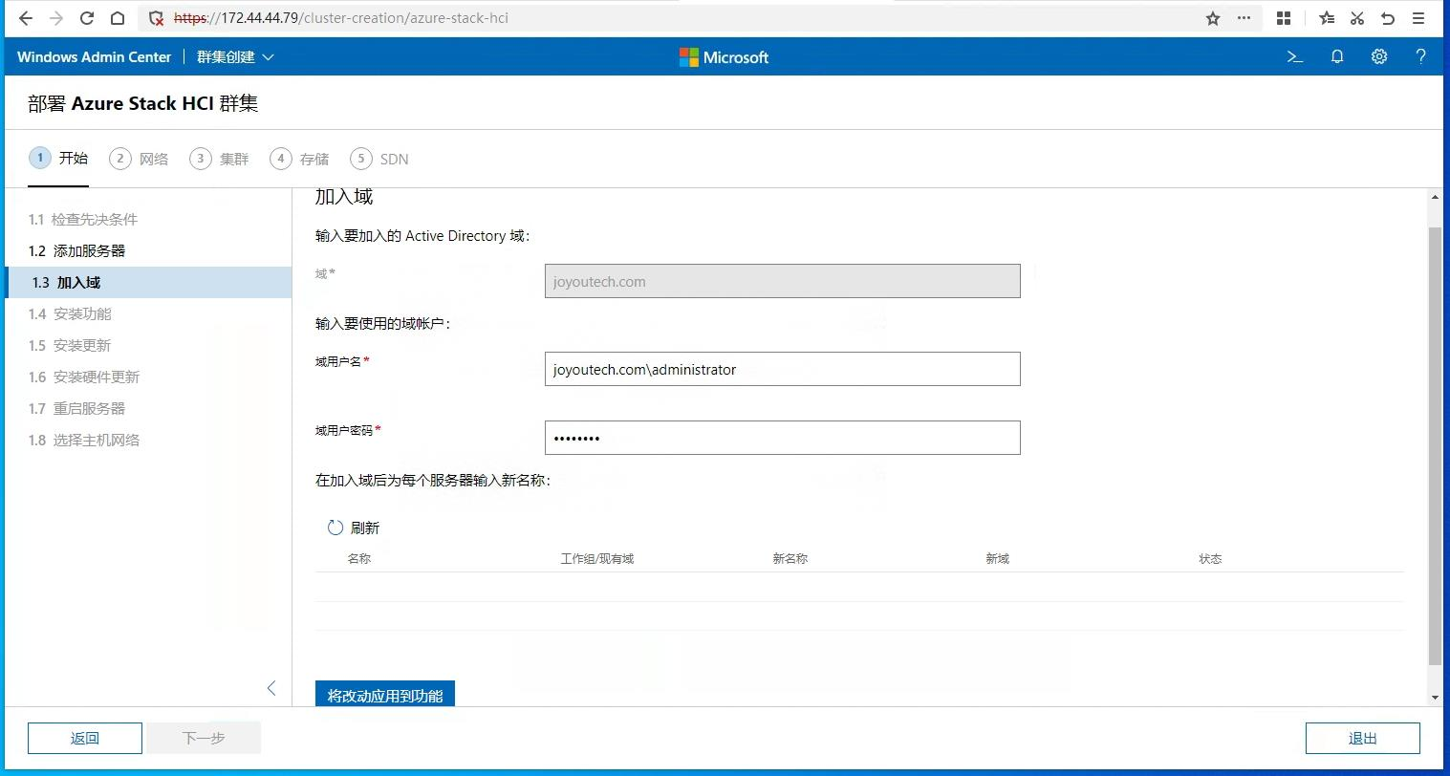Select step 4 存储 tab
1450x776 pixels.
click(x=299, y=159)
